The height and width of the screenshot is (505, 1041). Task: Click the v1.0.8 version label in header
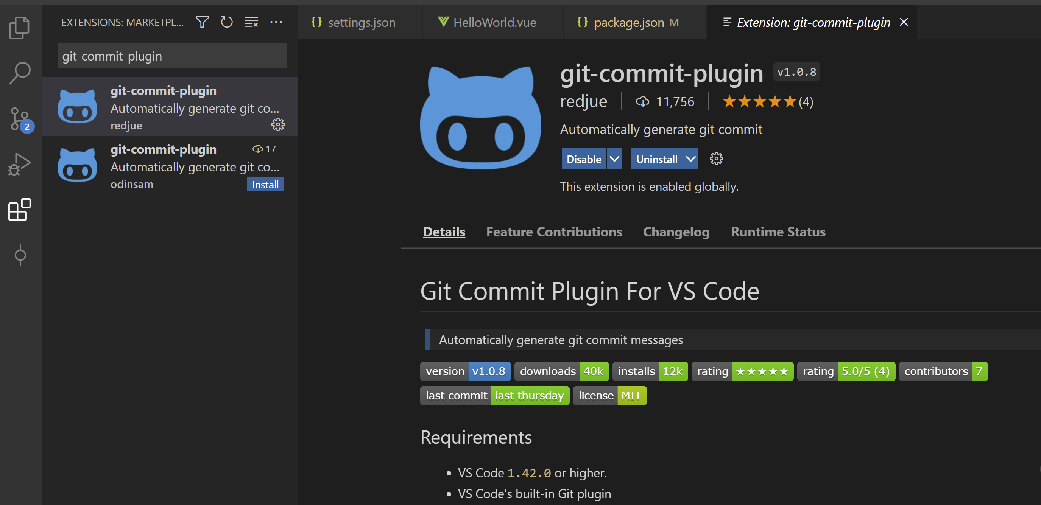(796, 72)
